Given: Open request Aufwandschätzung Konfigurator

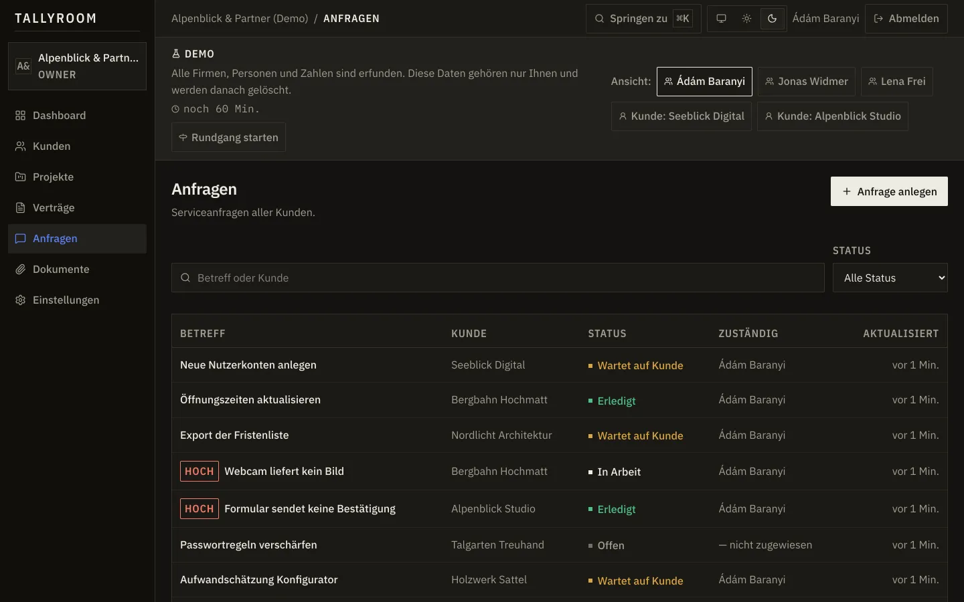Looking at the screenshot, I should (x=259, y=580).
